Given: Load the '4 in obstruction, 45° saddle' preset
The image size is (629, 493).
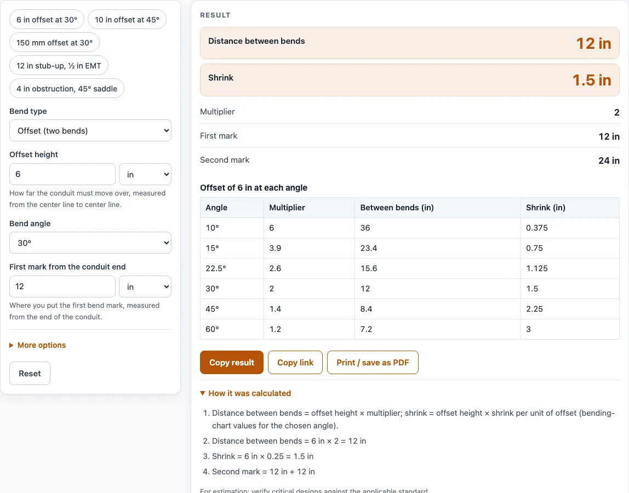Looking at the screenshot, I should 67,89.
